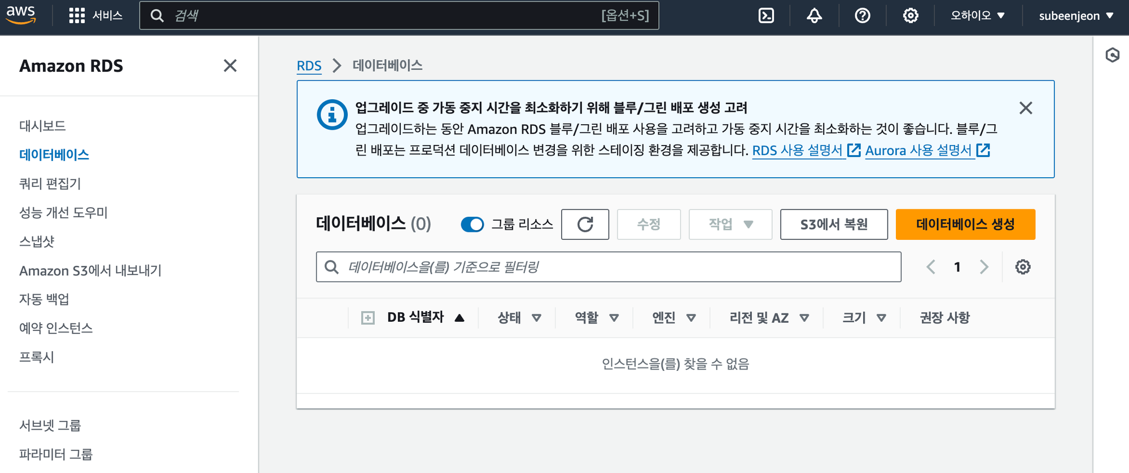Open the services grid menu icon
Screen dimensions: 1129x473
click(x=77, y=15)
